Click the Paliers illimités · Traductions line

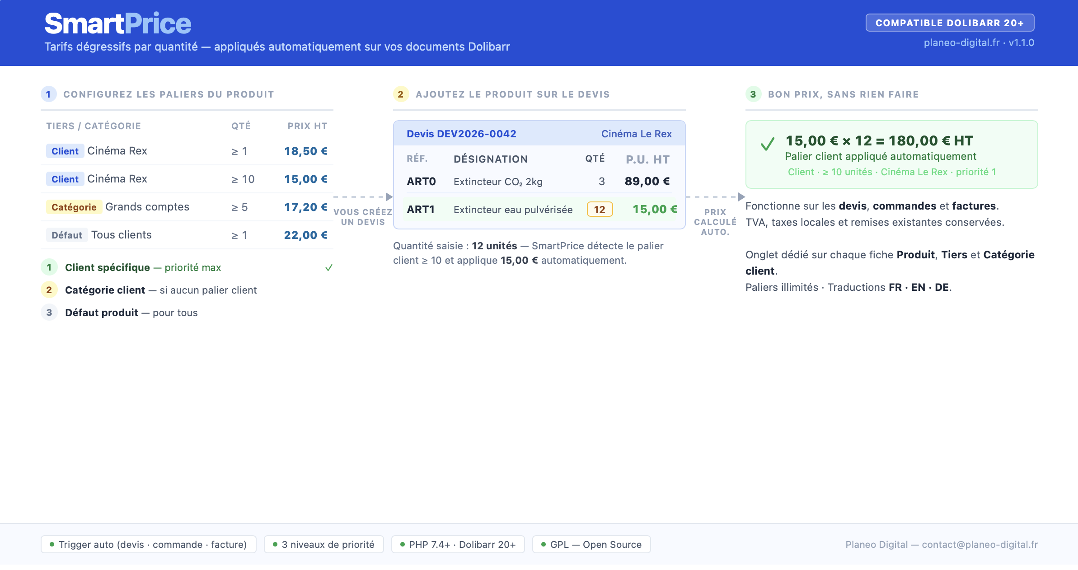848,287
